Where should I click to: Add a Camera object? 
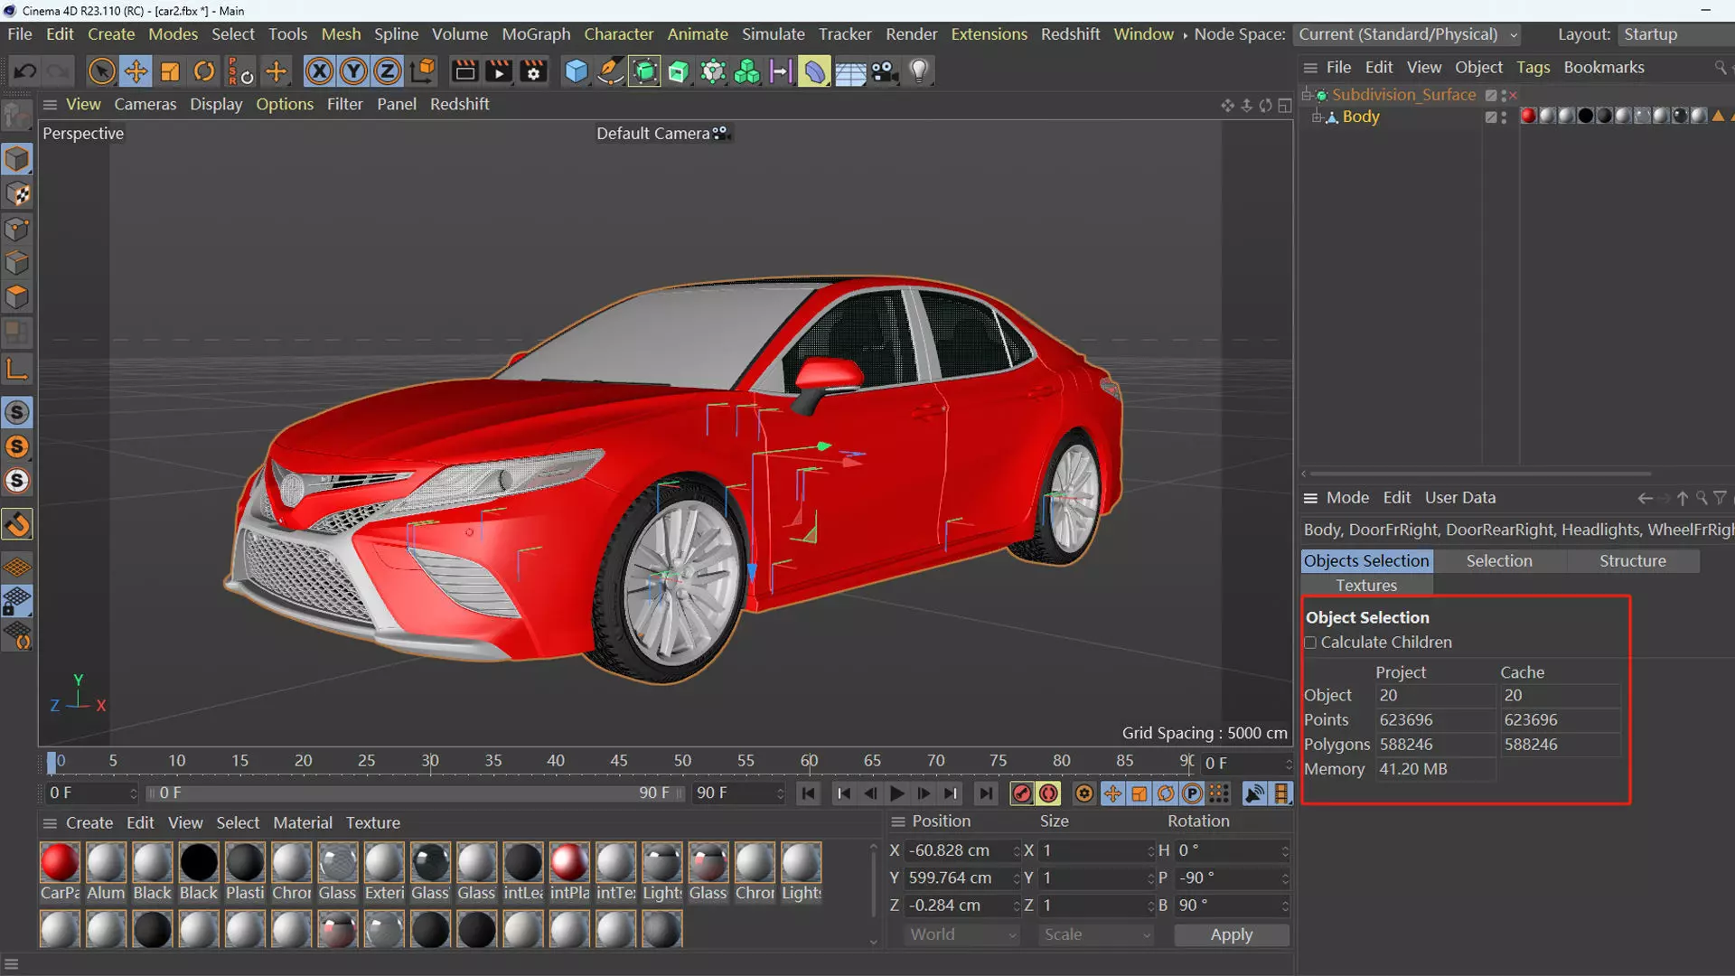[x=885, y=70]
